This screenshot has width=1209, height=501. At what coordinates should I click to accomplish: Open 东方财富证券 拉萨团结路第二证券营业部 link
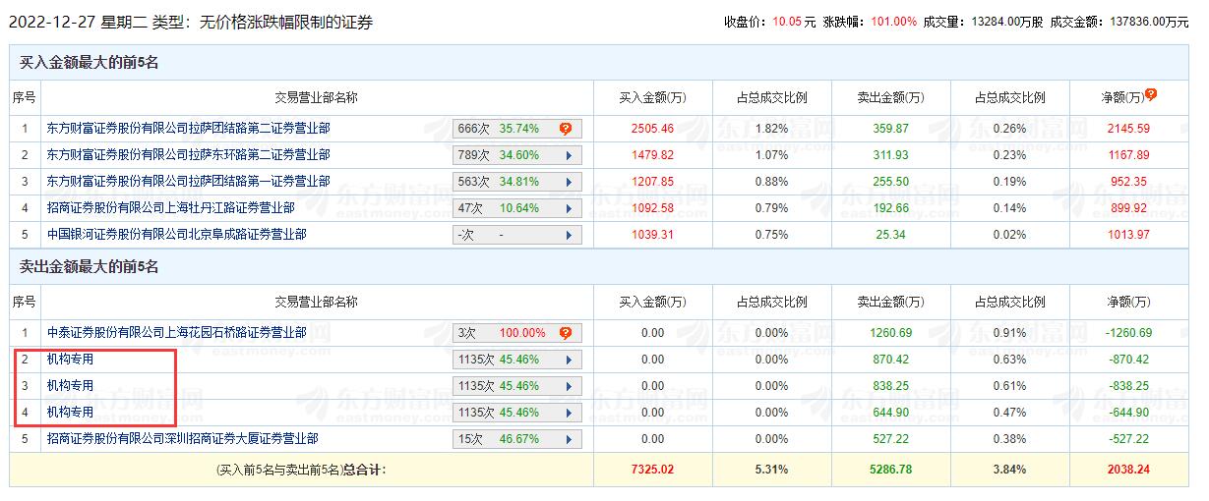coord(188,129)
